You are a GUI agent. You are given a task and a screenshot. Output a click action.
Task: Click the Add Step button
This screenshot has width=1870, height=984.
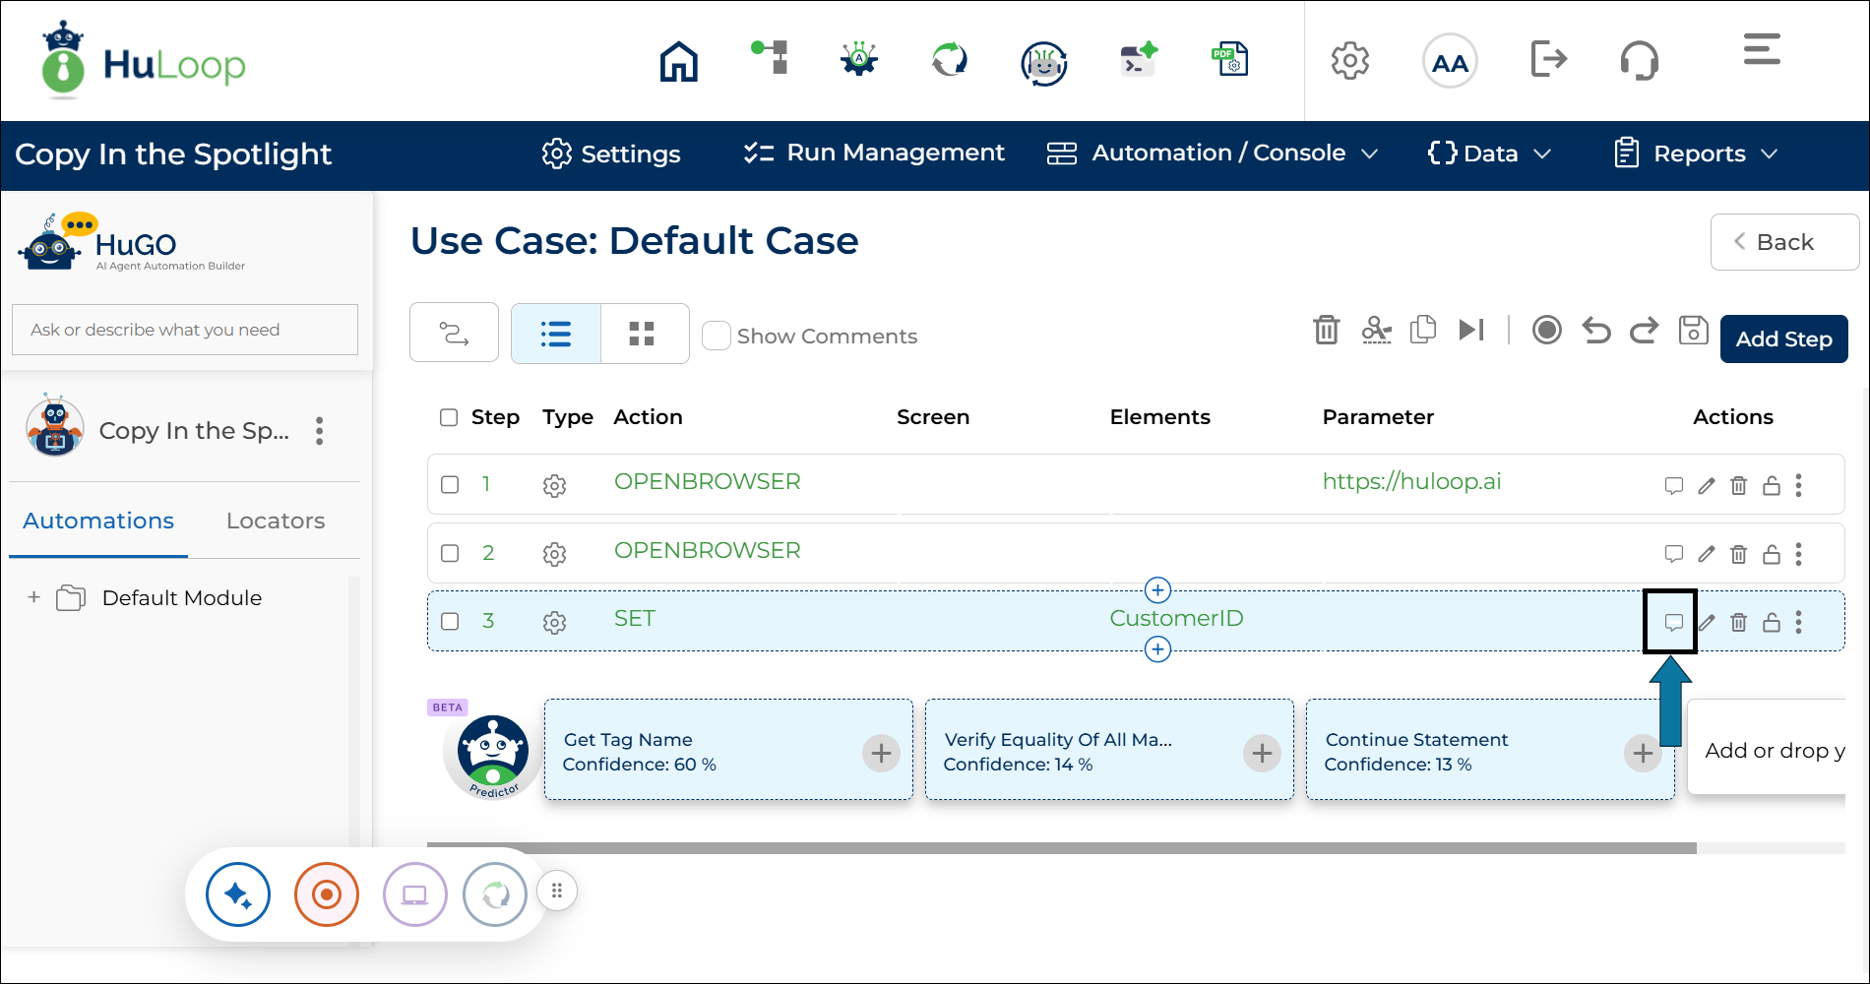(x=1783, y=338)
